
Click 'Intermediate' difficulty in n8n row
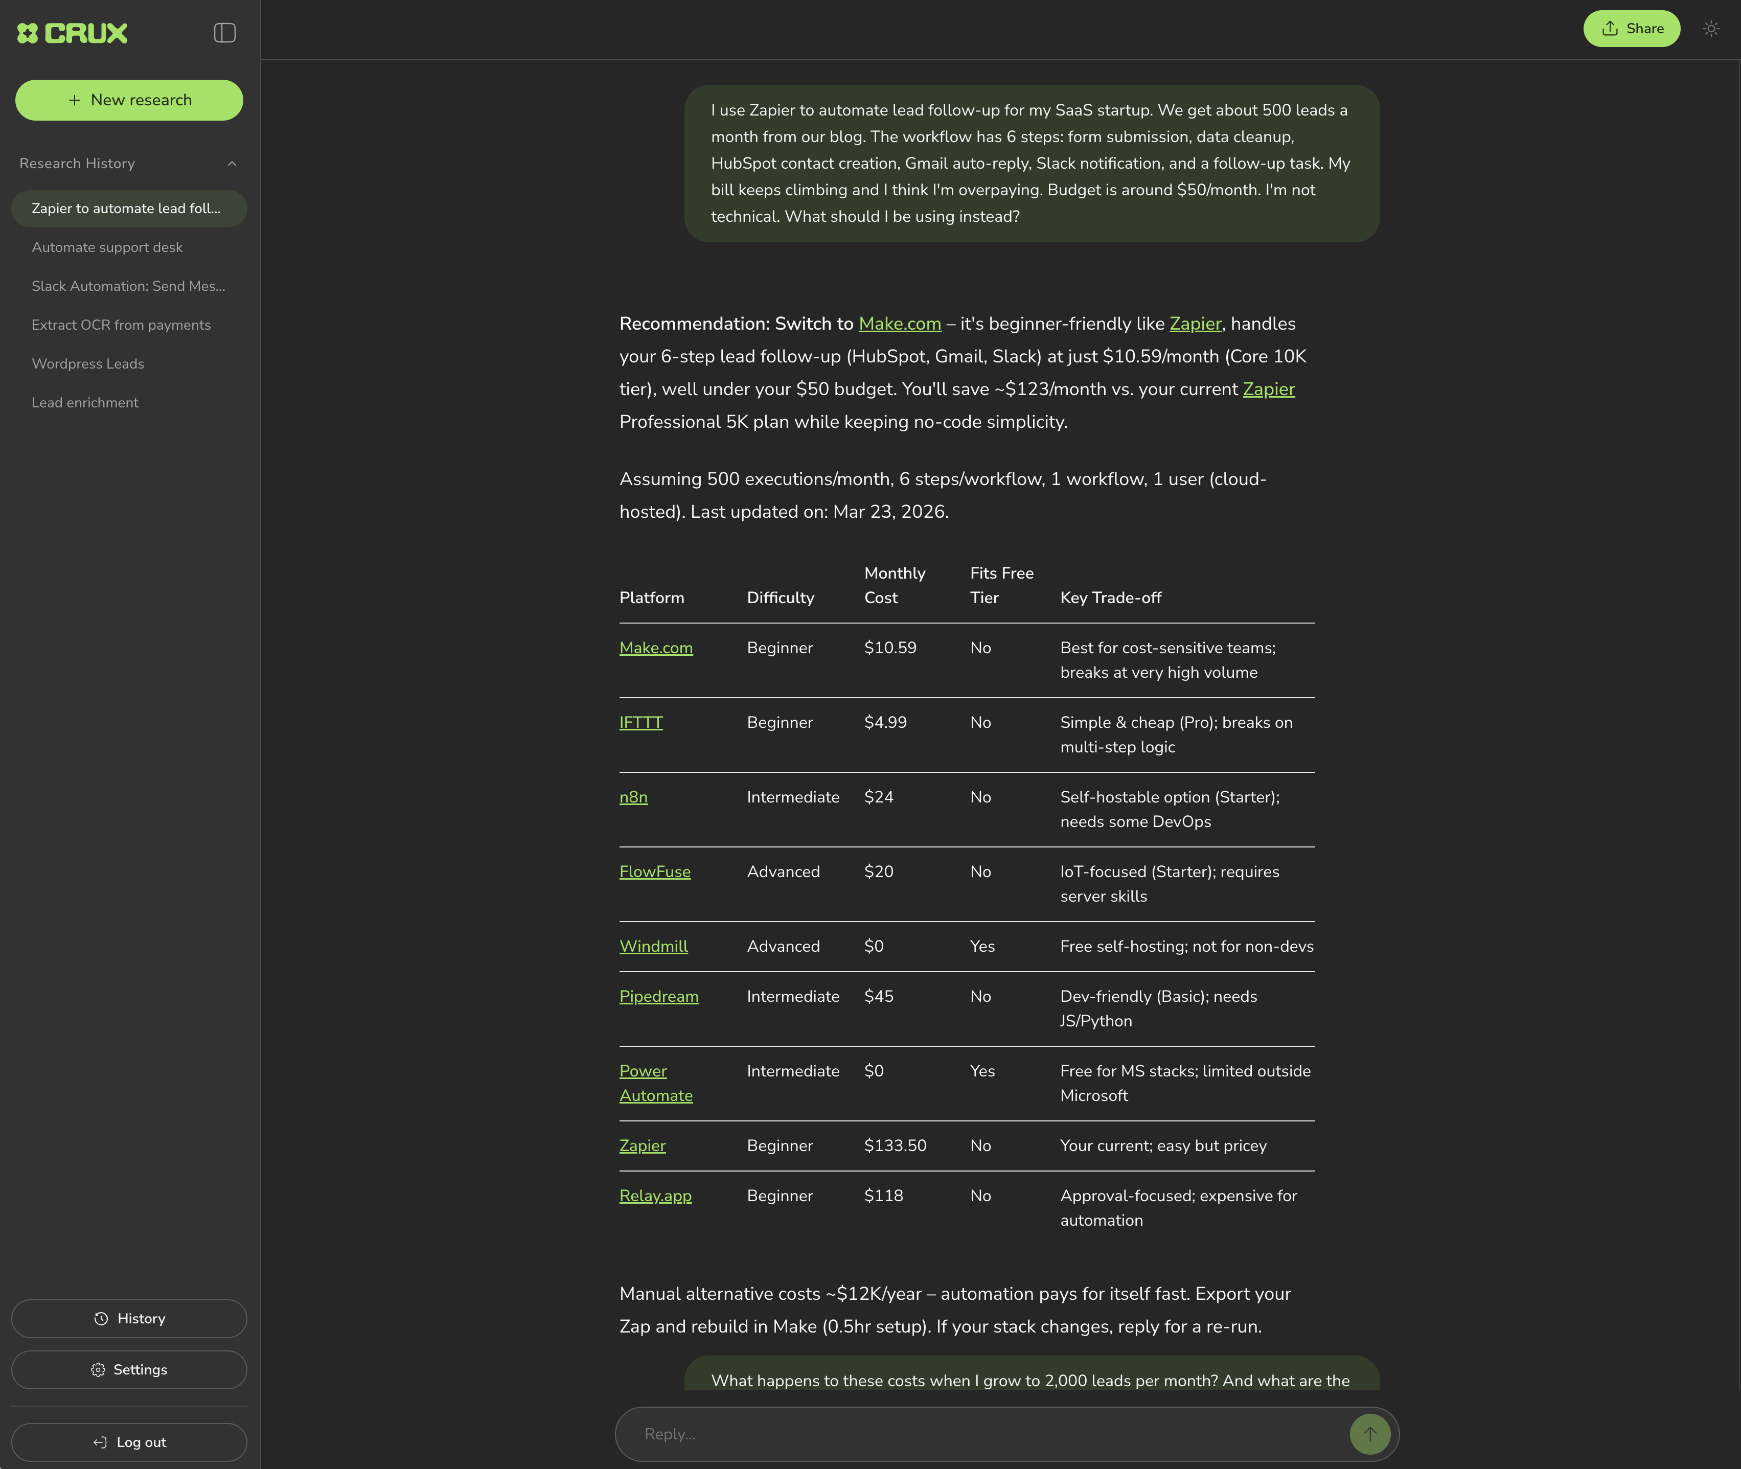click(x=793, y=797)
